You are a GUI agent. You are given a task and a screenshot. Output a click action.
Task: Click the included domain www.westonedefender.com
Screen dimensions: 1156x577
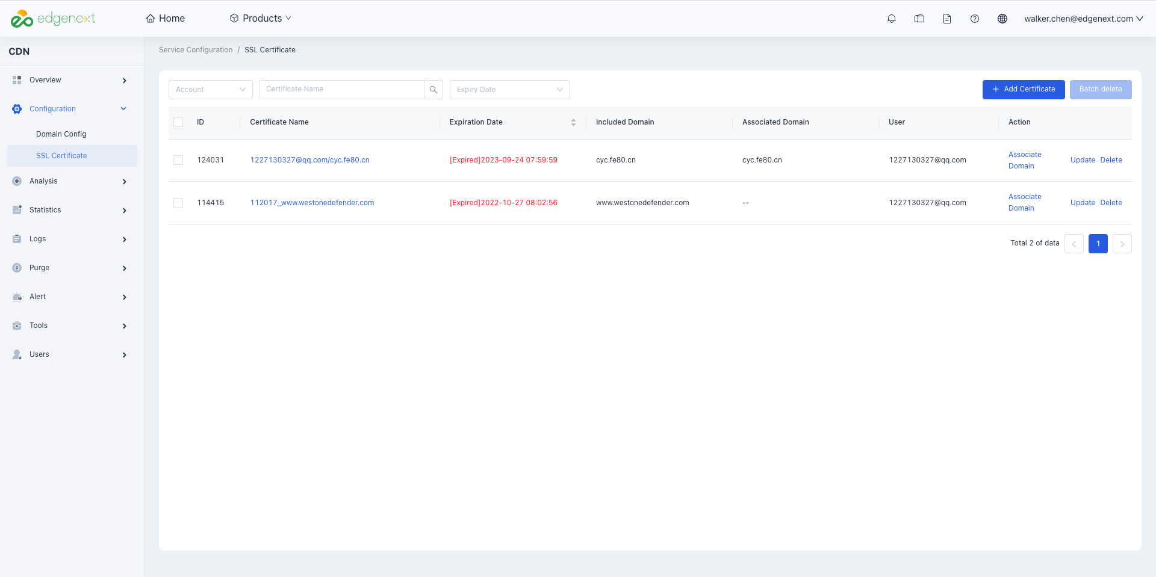[642, 203]
